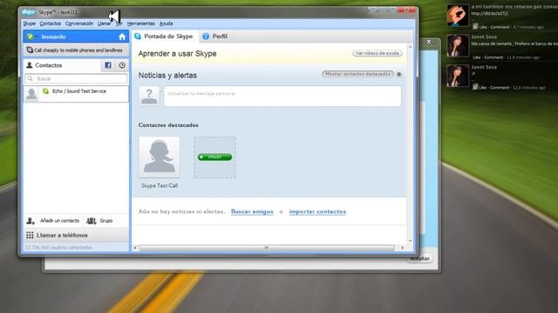
Task: Like the first Janet Sosa post
Action: [x=477, y=57]
